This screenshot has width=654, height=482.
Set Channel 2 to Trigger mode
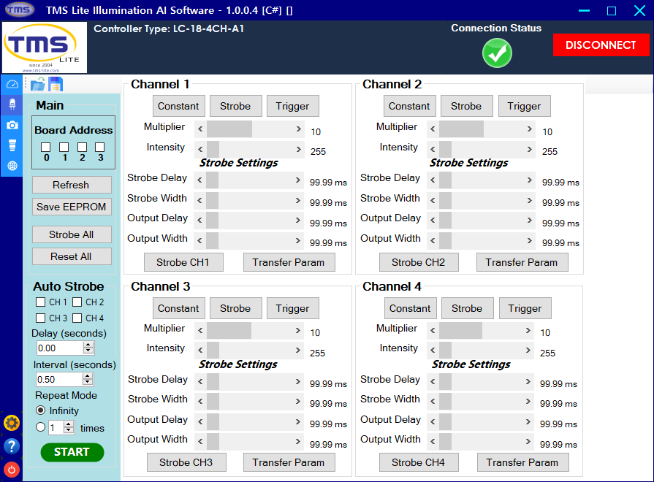coord(524,105)
